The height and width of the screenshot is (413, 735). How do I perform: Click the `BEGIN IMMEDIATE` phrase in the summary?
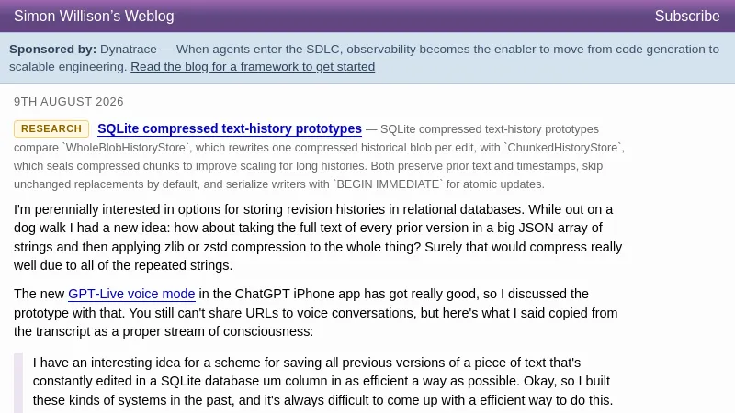388,184
